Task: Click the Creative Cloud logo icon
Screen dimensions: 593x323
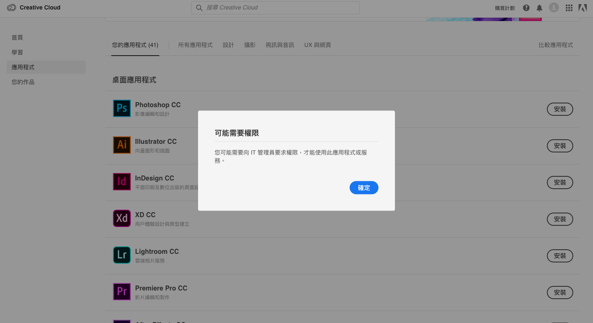Action: (12, 7)
